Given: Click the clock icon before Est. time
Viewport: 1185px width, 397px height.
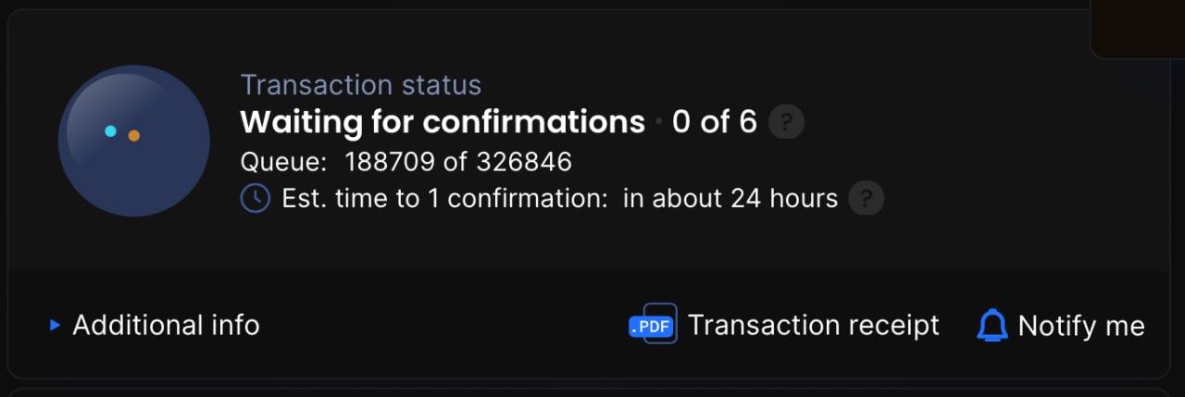Looking at the screenshot, I should (x=255, y=198).
